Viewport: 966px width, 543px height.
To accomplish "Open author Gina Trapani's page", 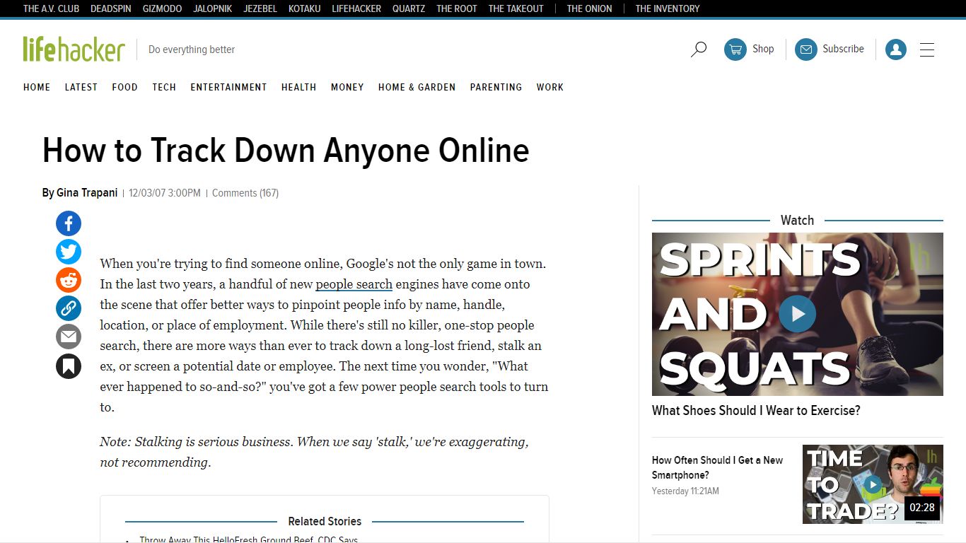I will (87, 192).
